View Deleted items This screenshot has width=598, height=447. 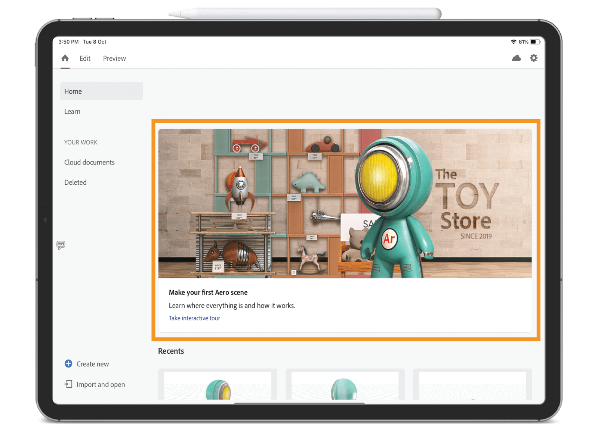(75, 182)
